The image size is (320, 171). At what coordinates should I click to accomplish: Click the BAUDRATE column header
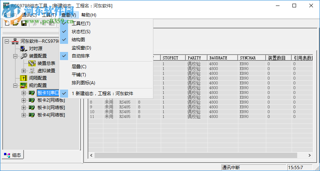coord(223,58)
